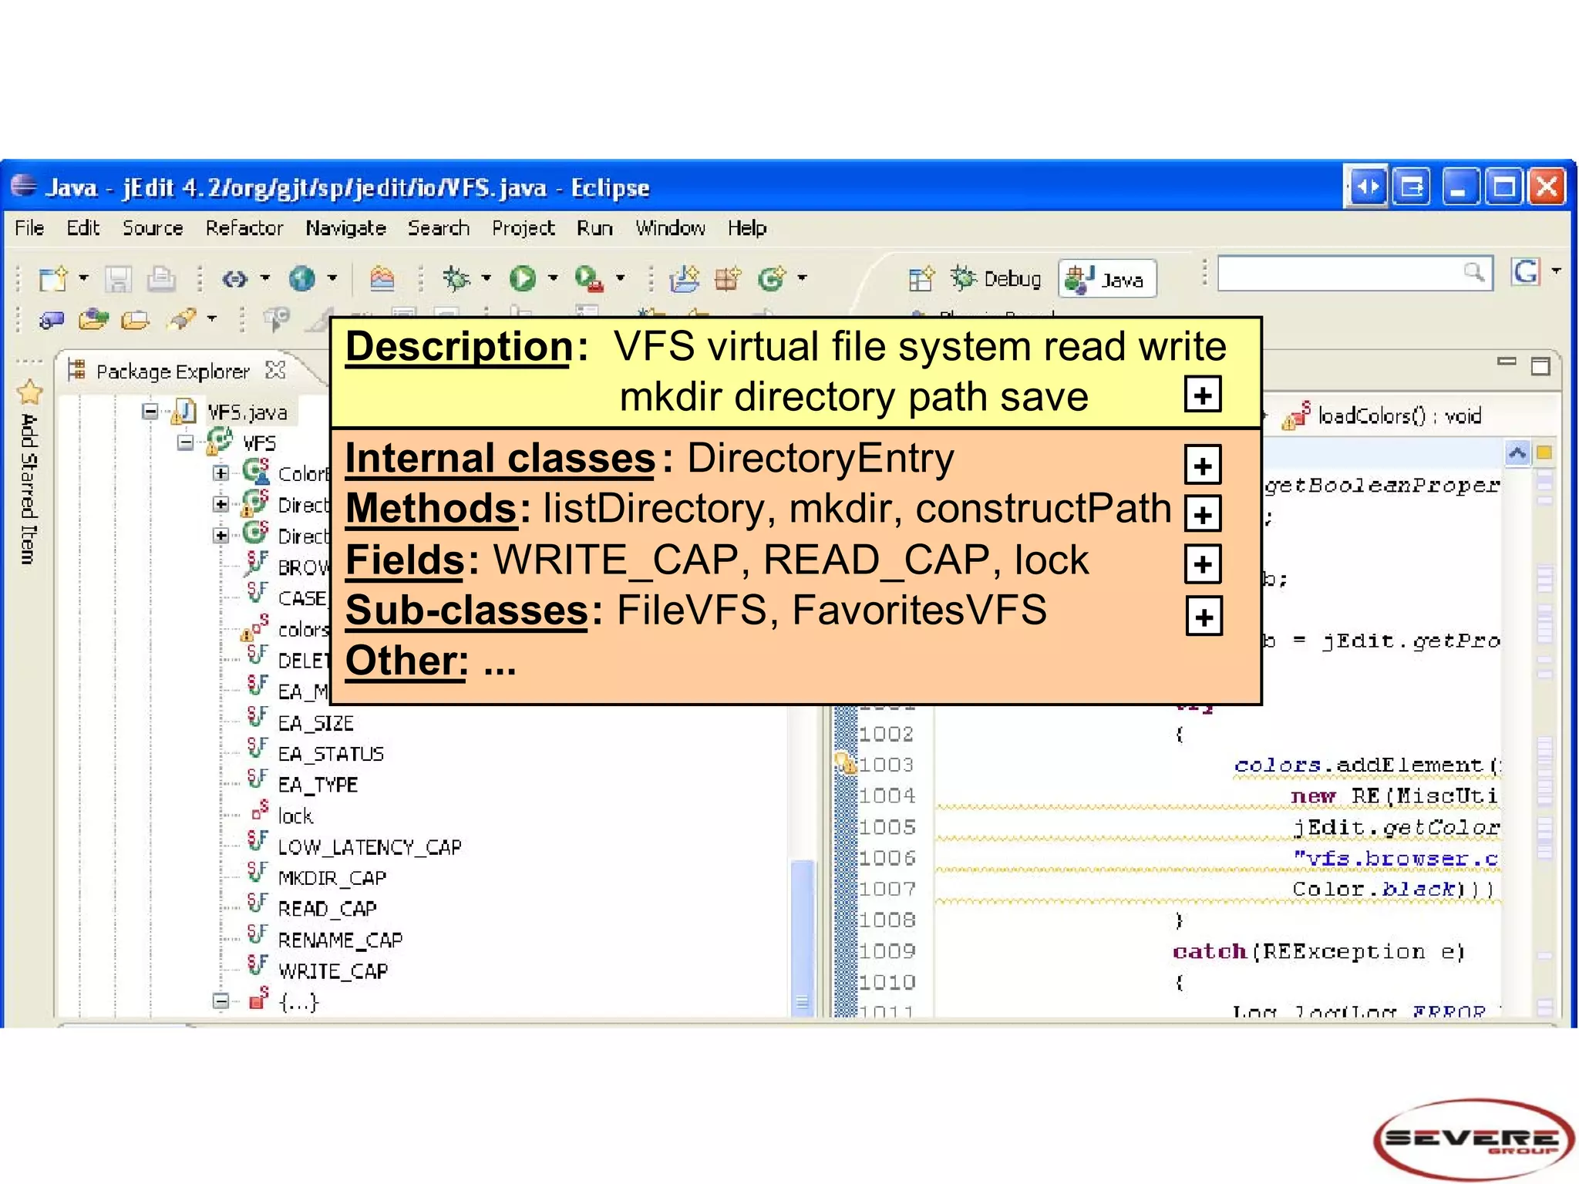This screenshot has width=1579, height=1184.
Task: Select the RENAME_CAP field
Action: 340,940
